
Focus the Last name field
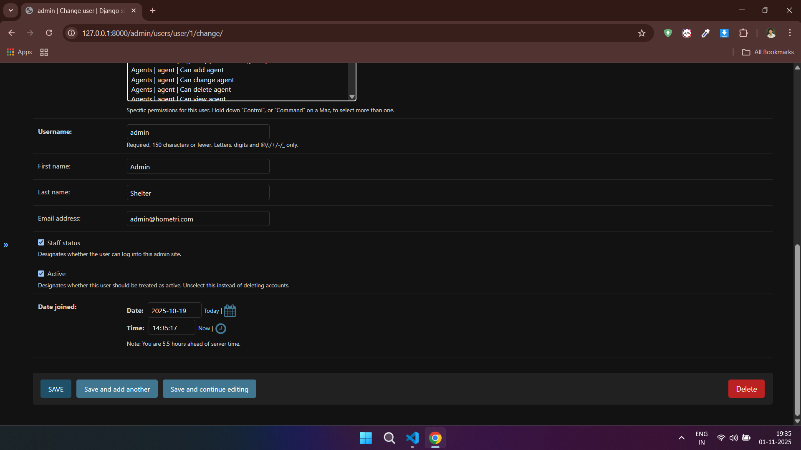(x=198, y=193)
